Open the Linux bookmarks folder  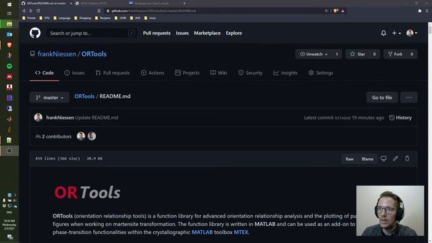click(150, 18)
